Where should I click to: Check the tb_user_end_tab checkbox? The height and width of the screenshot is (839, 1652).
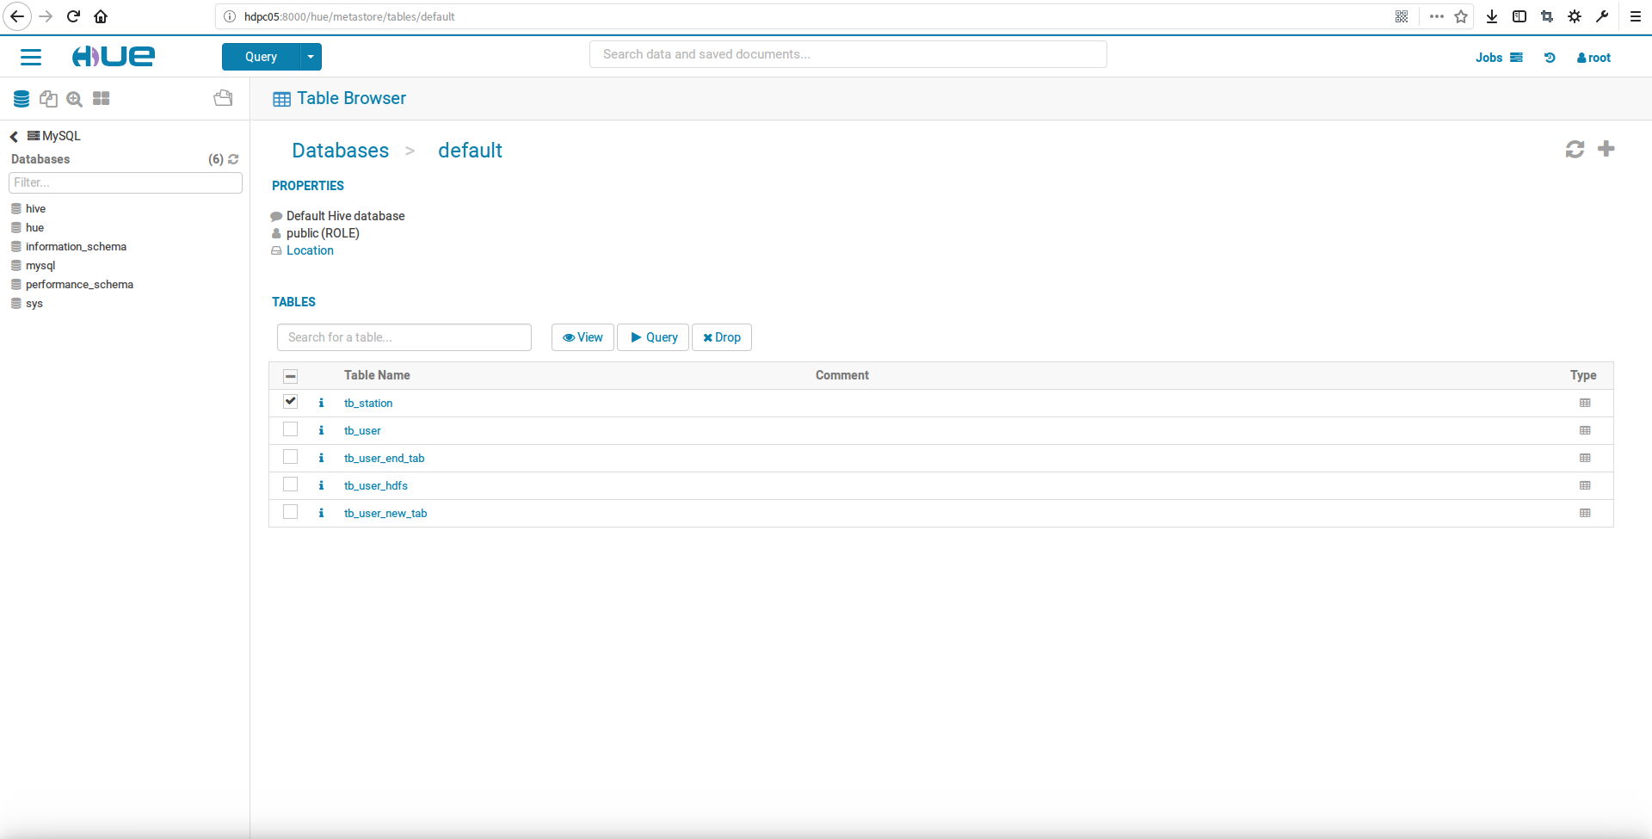tap(291, 457)
